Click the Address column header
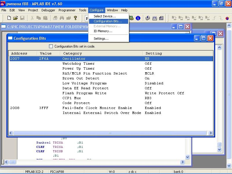 [23, 53]
